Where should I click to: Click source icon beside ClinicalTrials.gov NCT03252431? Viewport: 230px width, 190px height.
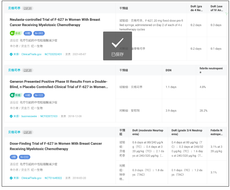tap(11, 54)
